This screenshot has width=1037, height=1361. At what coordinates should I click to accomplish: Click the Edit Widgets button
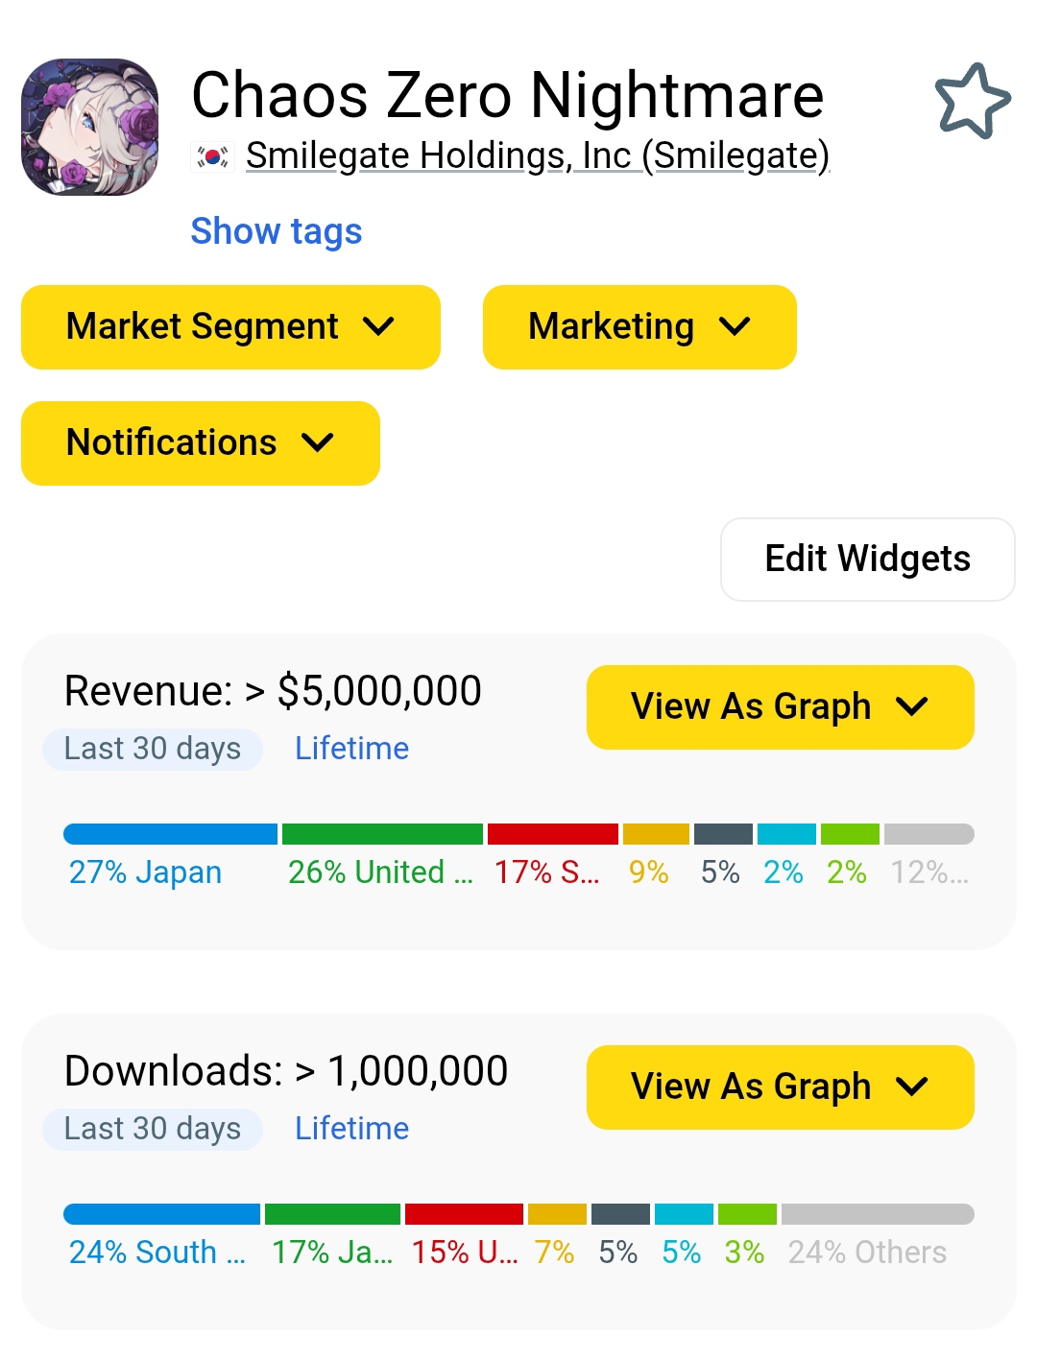pyautogui.click(x=868, y=560)
